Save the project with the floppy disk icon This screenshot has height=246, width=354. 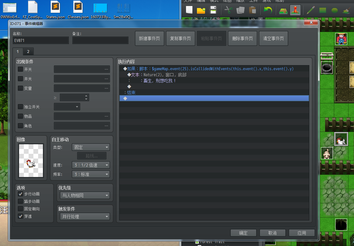(213, 10)
